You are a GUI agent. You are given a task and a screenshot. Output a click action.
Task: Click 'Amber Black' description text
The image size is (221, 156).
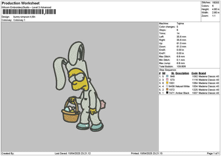tap(182, 93)
